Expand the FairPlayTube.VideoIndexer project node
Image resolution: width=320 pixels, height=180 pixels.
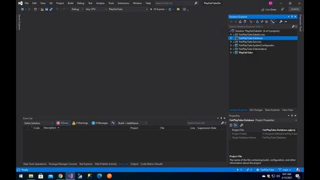tap(231, 49)
